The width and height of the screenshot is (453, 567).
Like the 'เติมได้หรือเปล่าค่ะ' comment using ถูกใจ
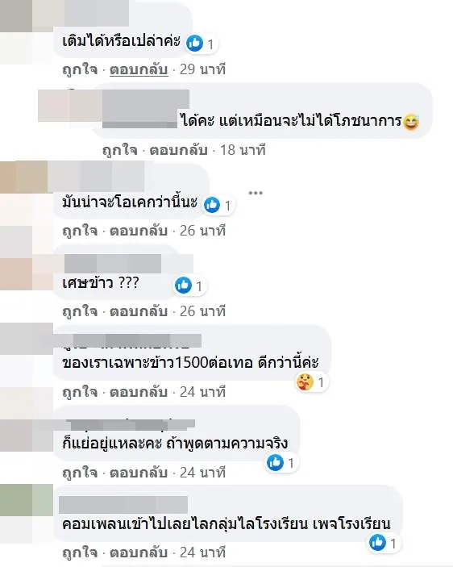pyautogui.click(x=80, y=69)
